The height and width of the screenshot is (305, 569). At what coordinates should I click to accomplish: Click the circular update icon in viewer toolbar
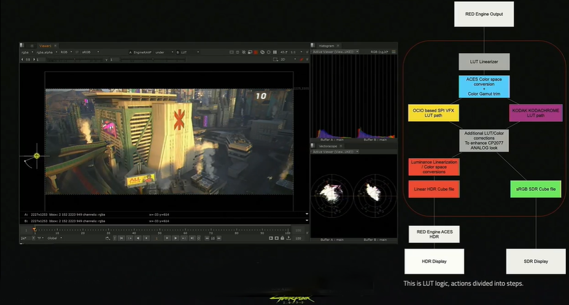click(x=268, y=52)
